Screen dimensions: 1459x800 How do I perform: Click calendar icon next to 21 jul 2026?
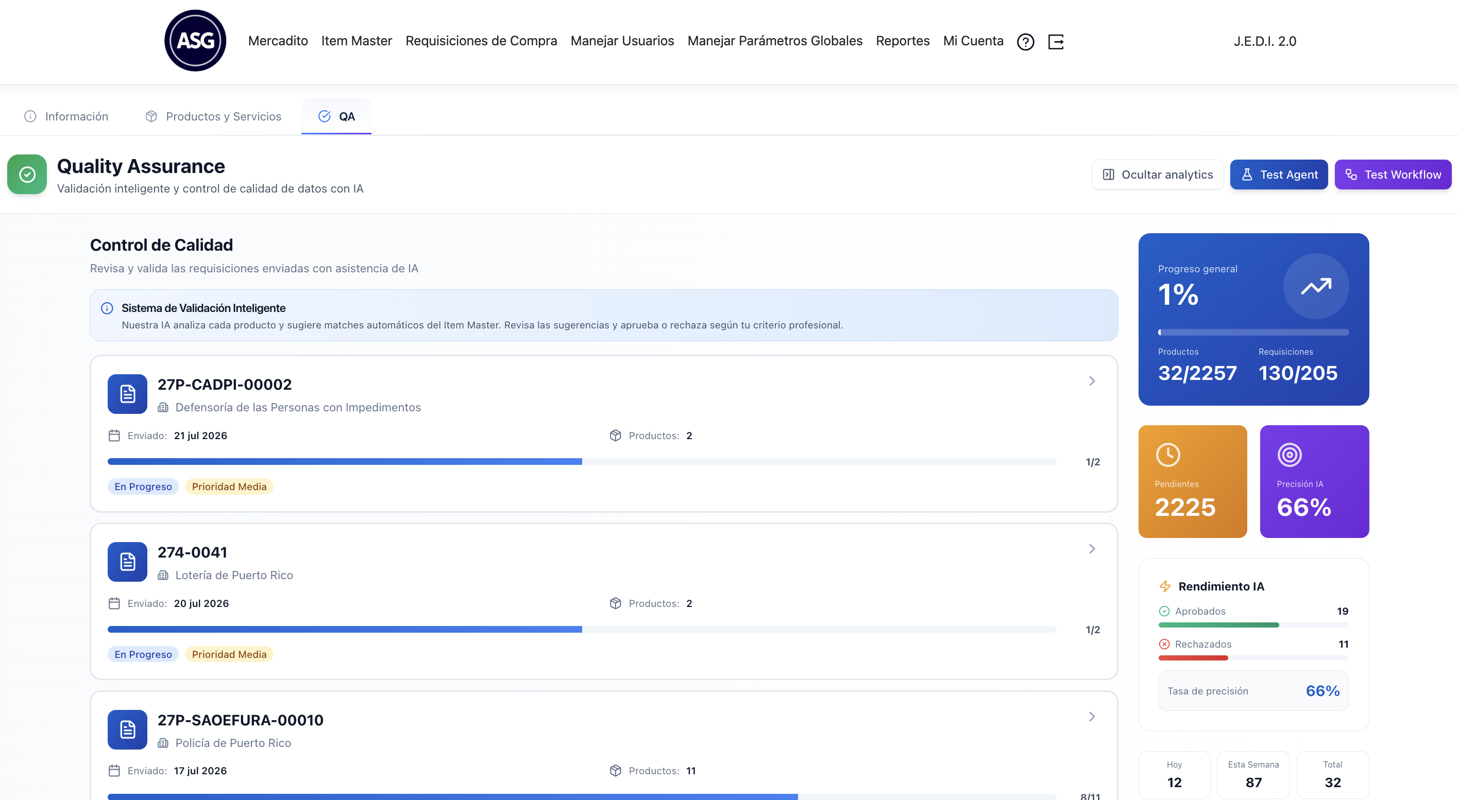[114, 436]
